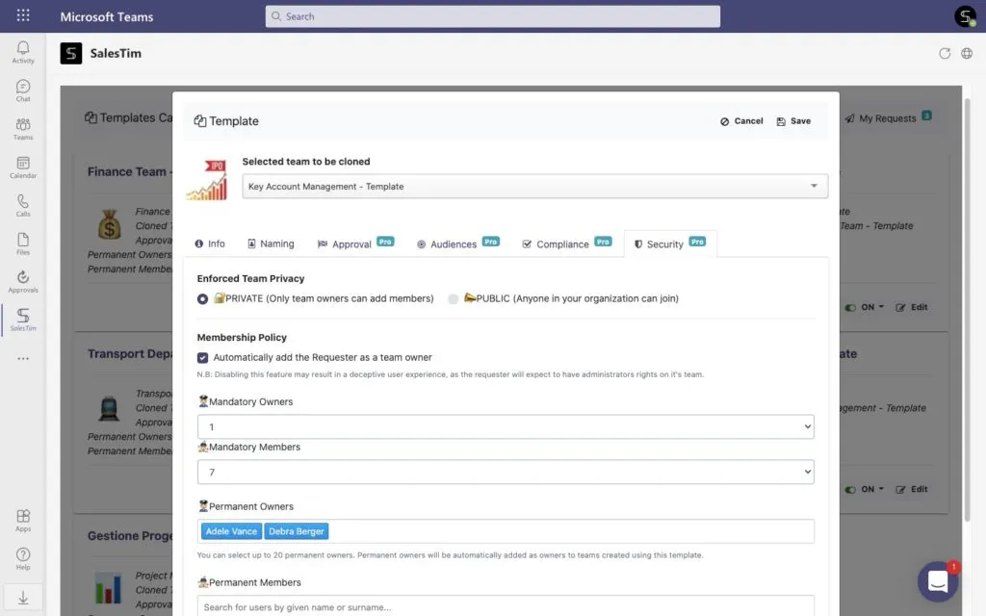Click the page vertical scrollbar

[x=967, y=308]
